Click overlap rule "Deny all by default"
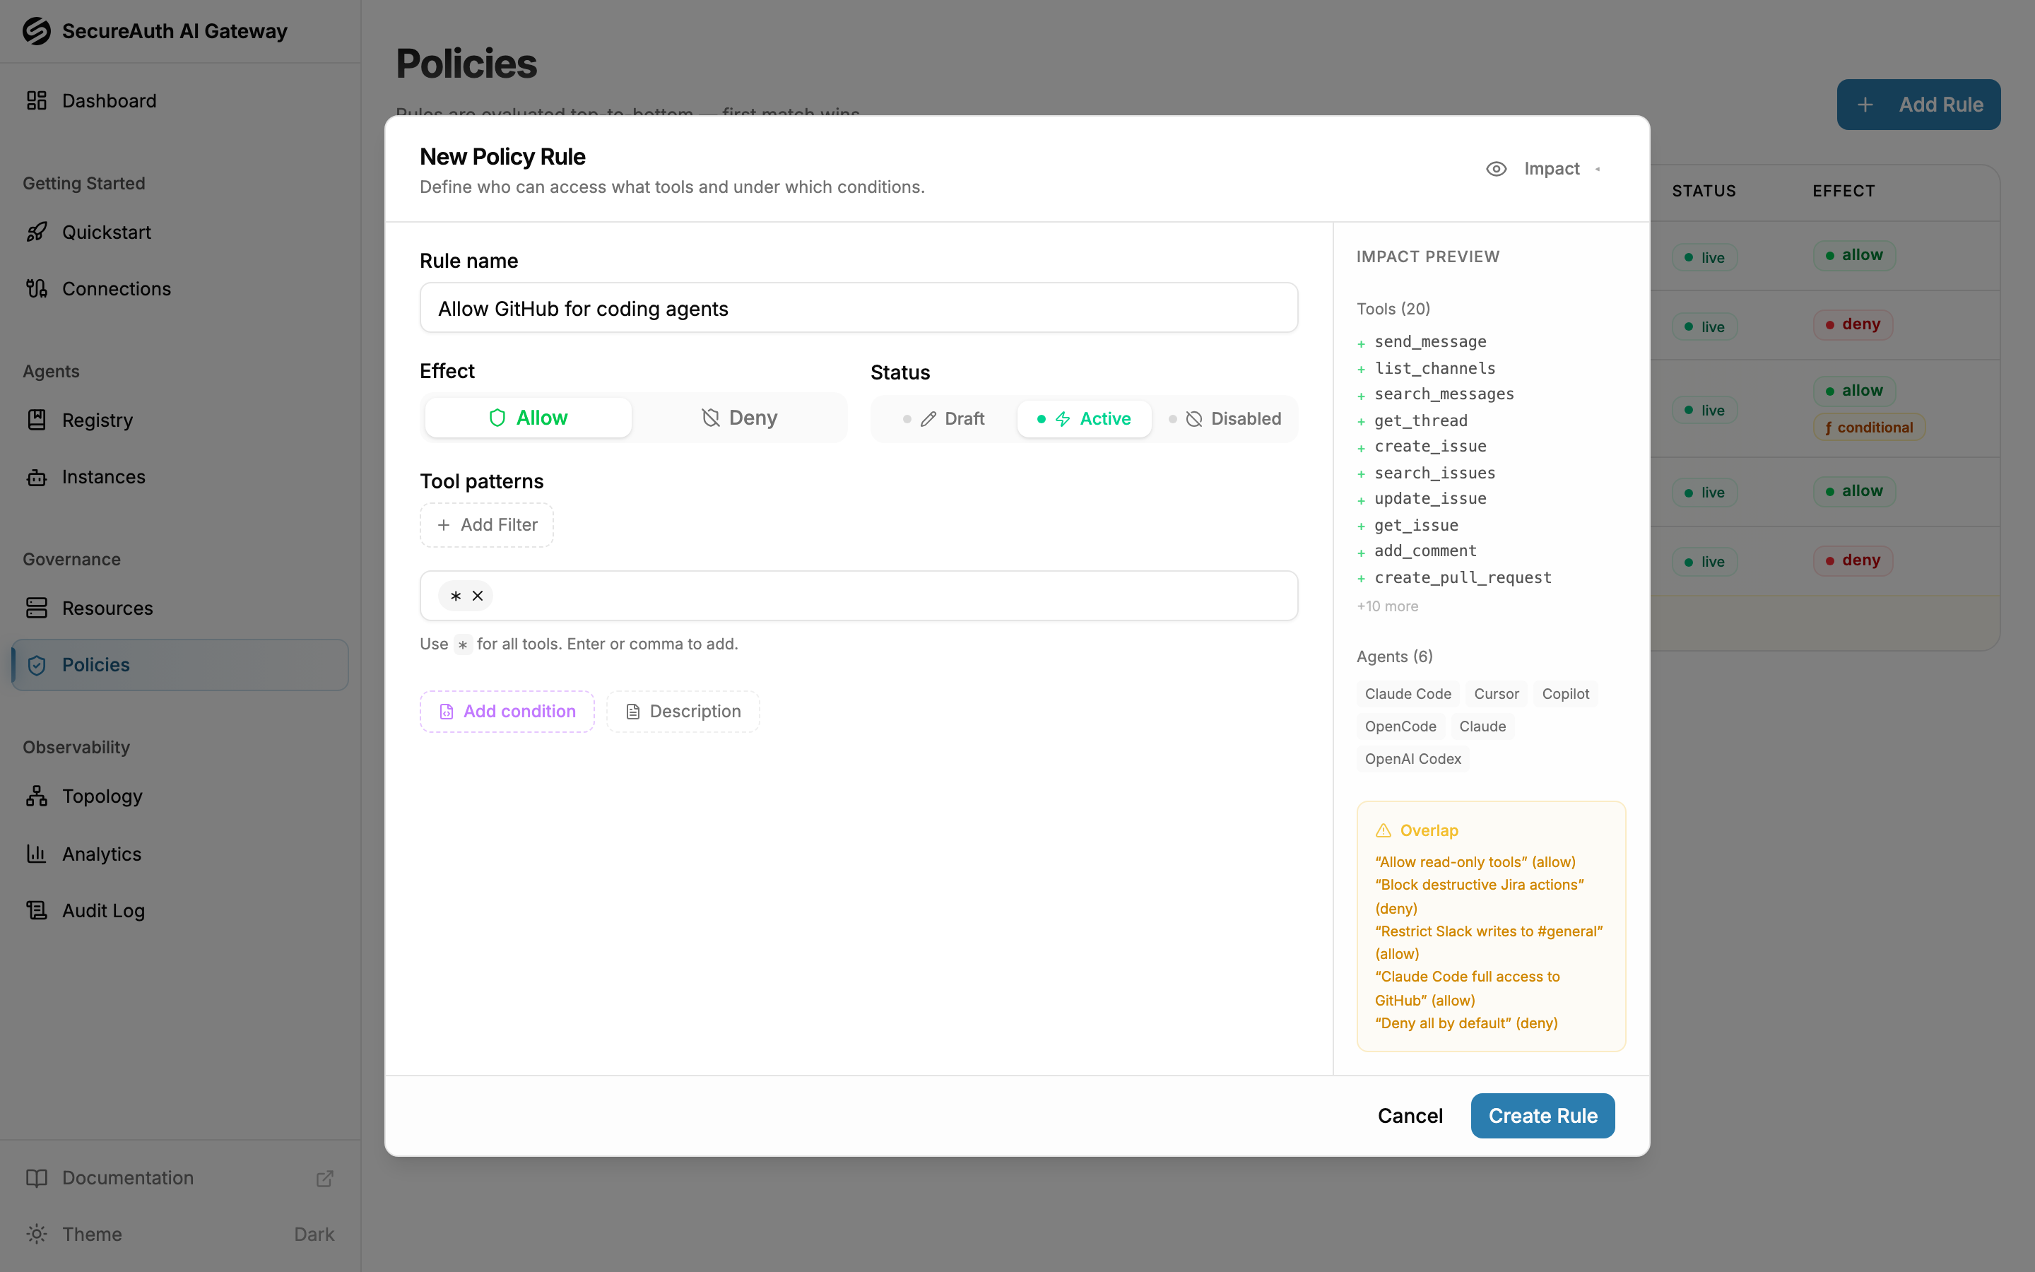This screenshot has height=1272, width=2035. coord(1465,1023)
